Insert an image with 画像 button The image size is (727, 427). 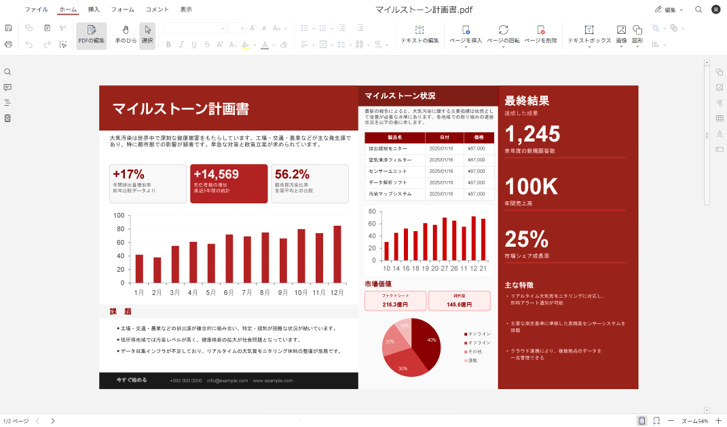point(621,35)
